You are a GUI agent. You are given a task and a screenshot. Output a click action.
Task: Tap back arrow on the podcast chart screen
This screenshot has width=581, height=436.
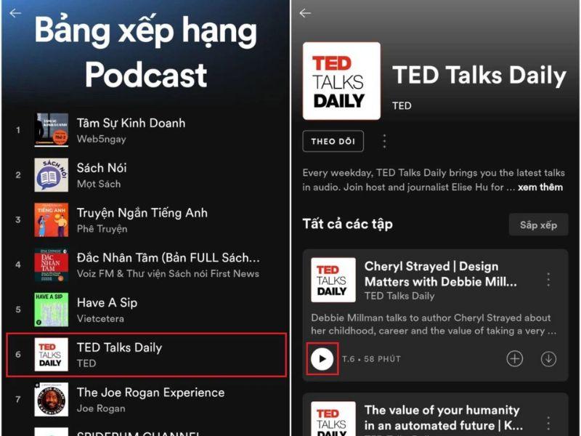[x=15, y=13]
